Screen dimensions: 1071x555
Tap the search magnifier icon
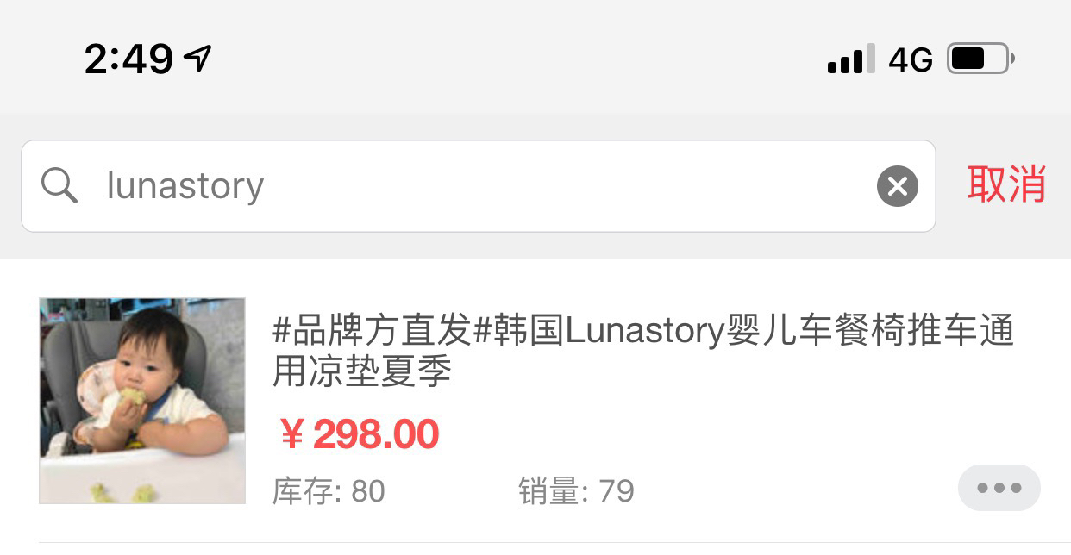(x=59, y=185)
